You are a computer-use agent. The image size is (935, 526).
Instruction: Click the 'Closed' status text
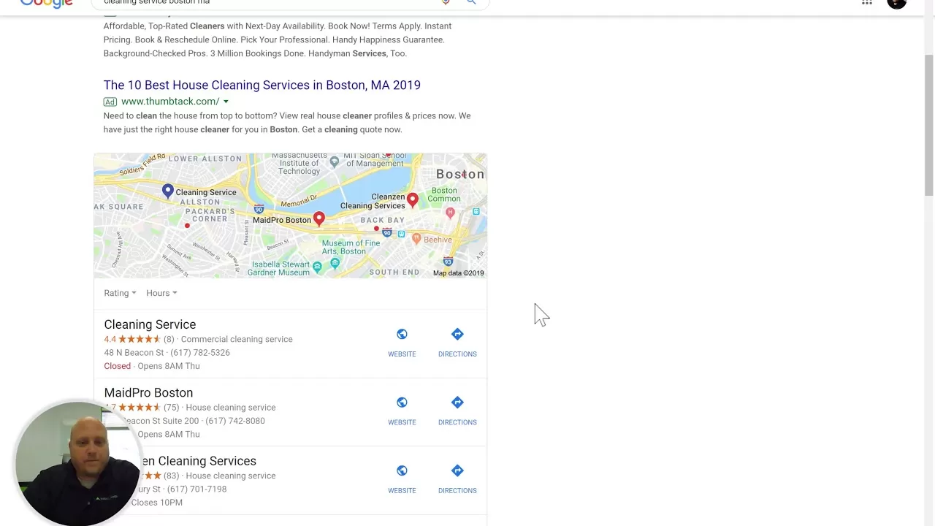click(x=117, y=366)
